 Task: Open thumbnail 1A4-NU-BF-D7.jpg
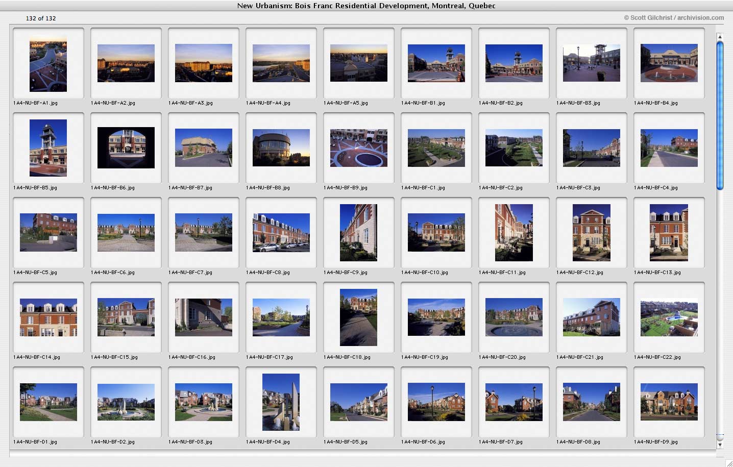pos(514,402)
